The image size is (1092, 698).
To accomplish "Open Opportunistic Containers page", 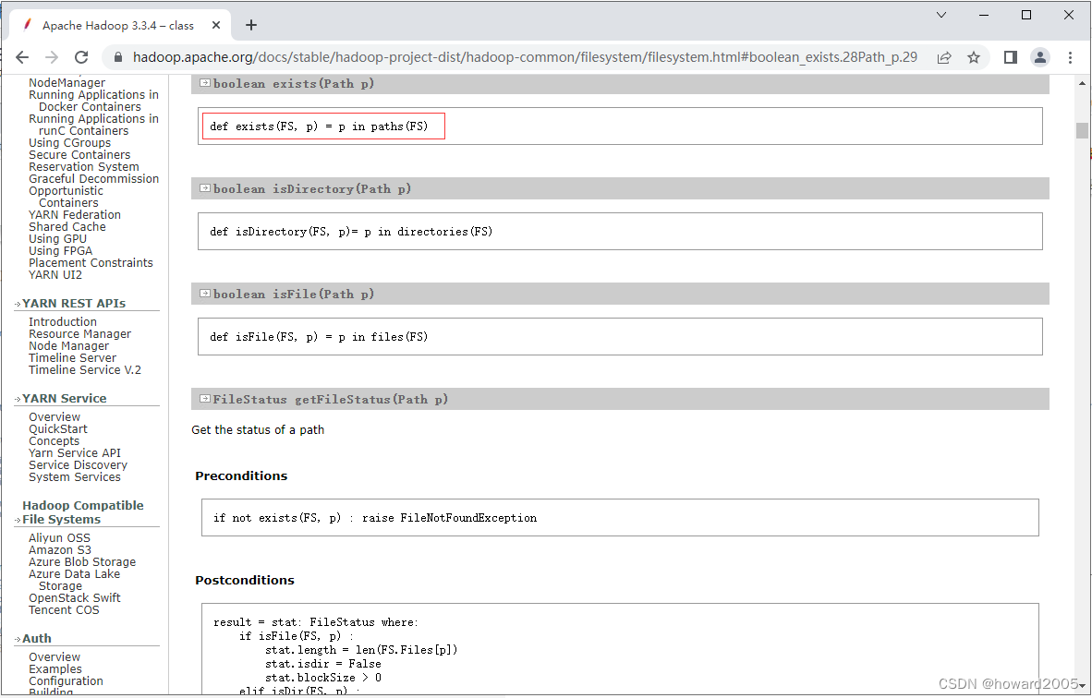I will 66,197.
